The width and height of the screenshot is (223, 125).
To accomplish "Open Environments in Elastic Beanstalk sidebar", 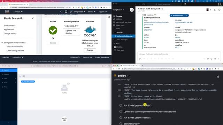I will [x=9, y=25].
